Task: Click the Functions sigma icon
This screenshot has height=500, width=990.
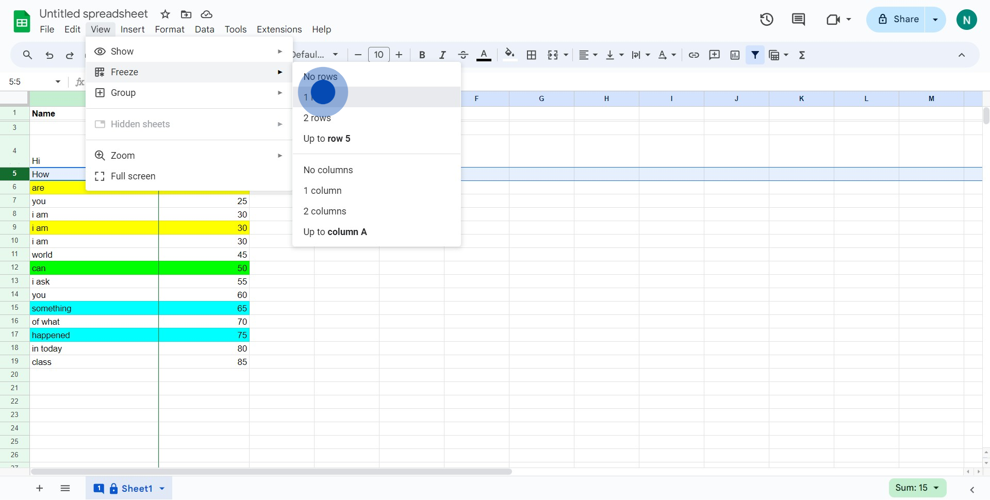Action: click(802, 55)
